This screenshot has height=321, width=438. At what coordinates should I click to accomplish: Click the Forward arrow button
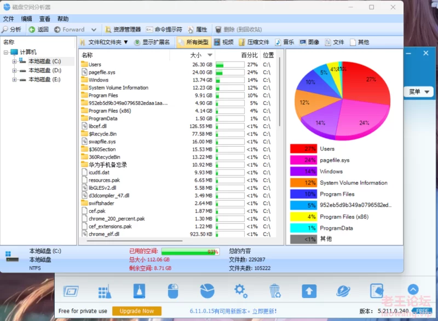pos(70,30)
